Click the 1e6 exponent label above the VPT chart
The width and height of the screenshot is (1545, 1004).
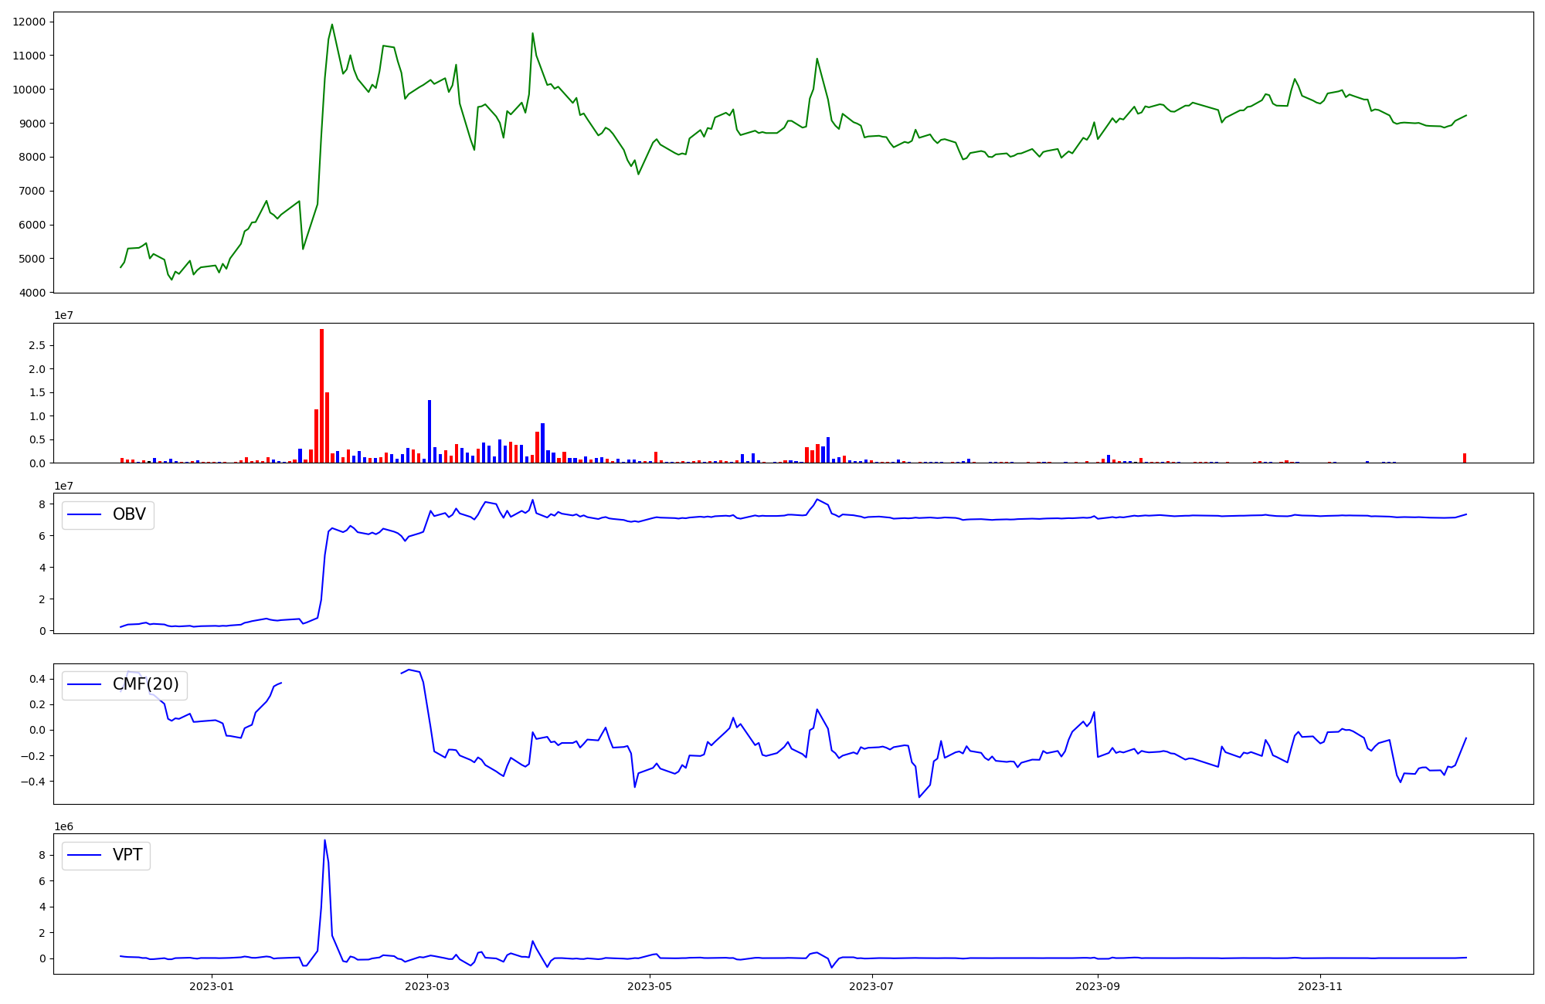(63, 826)
